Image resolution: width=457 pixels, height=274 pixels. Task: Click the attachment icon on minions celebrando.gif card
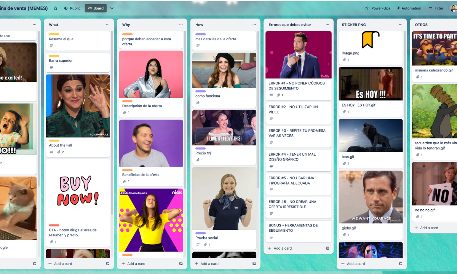coord(417,77)
